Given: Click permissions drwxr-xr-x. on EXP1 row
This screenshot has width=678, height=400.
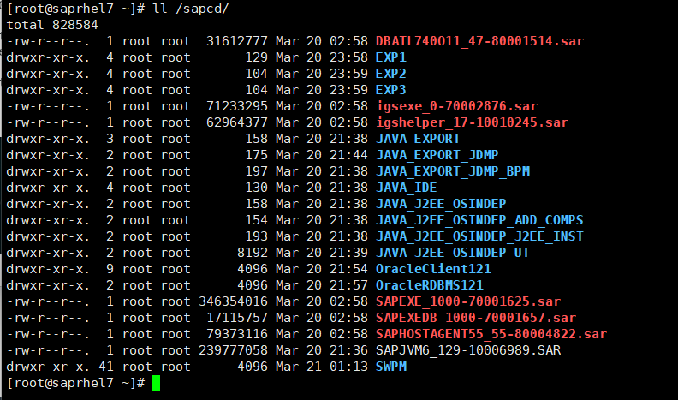Looking at the screenshot, I should click(x=48, y=57).
